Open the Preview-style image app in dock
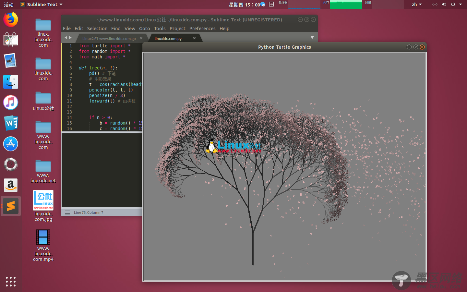Image resolution: width=467 pixels, height=292 pixels. pyautogui.click(x=11, y=61)
